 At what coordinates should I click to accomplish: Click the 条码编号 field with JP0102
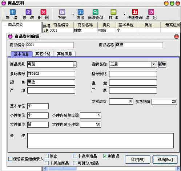[x=51, y=74]
